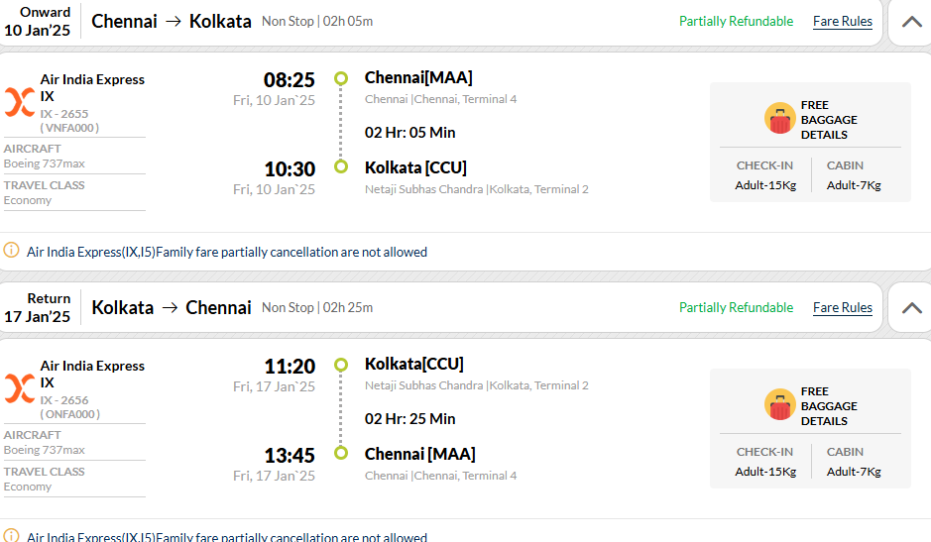Click the info icon beside return Family fare notice
This screenshot has height=542, width=931.
point(11,535)
